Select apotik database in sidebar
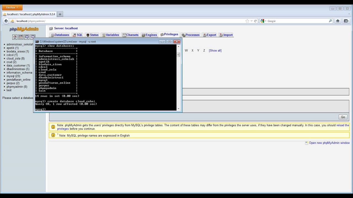Image resolution: width=353 pixels, height=198 pixels. point(13,48)
